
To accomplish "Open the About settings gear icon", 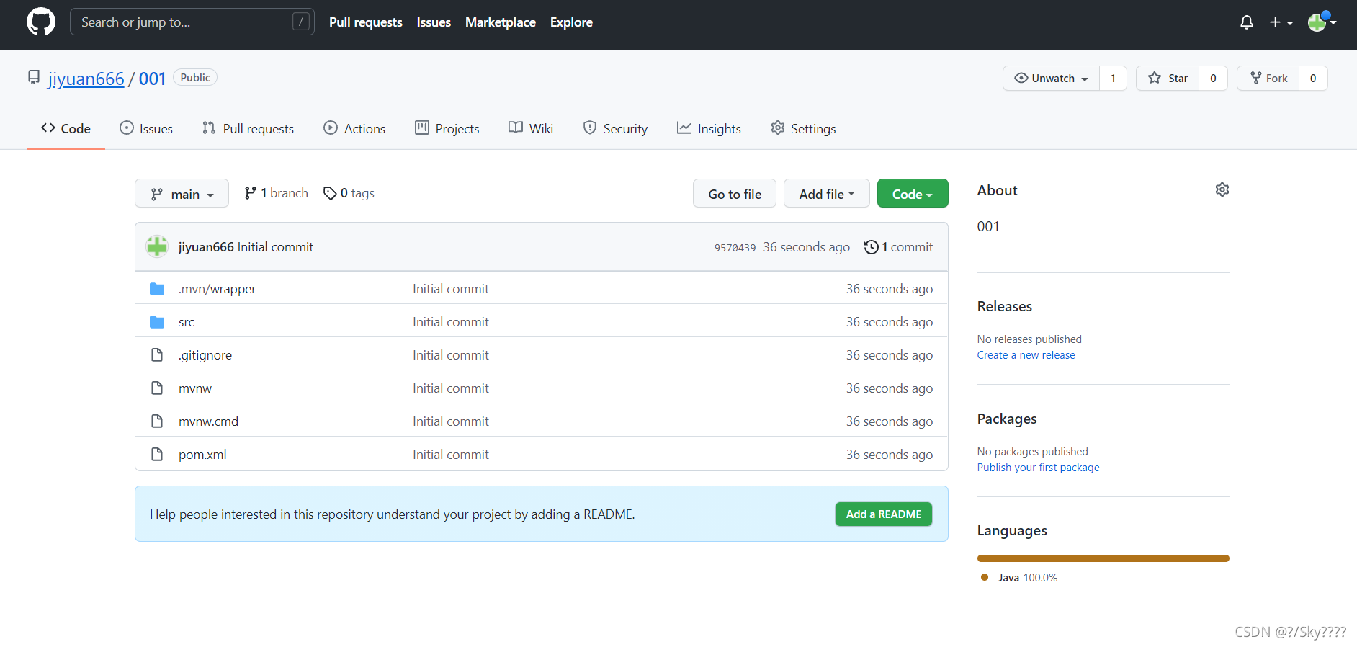I will (x=1222, y=189).
